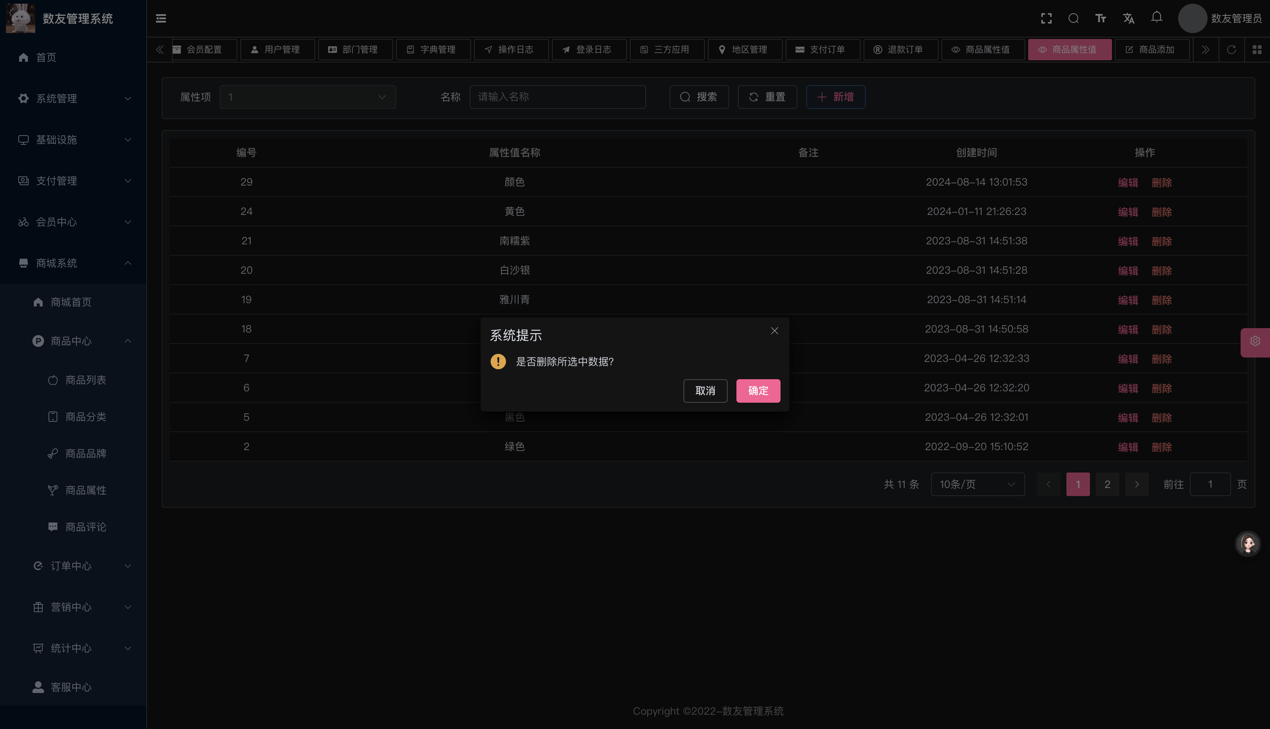Image resolution: width=1270 pixels, height=729 pixels.
Task: Click the floating assistant avatar
Action: 1248,544
